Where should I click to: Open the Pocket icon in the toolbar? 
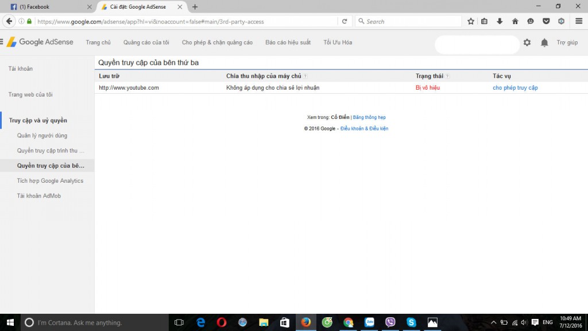tap(546, 21)
